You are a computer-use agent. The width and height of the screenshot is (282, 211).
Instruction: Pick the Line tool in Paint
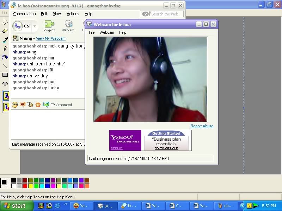5,66
